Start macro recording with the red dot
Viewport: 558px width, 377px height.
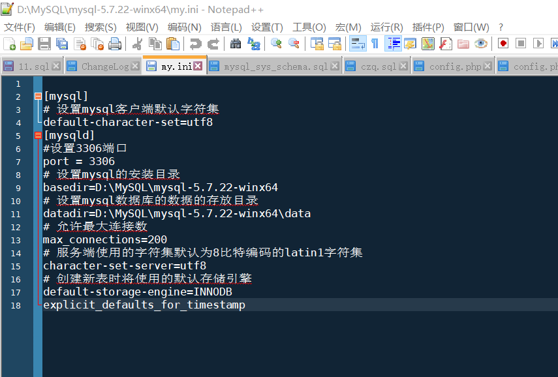(503, 44)
